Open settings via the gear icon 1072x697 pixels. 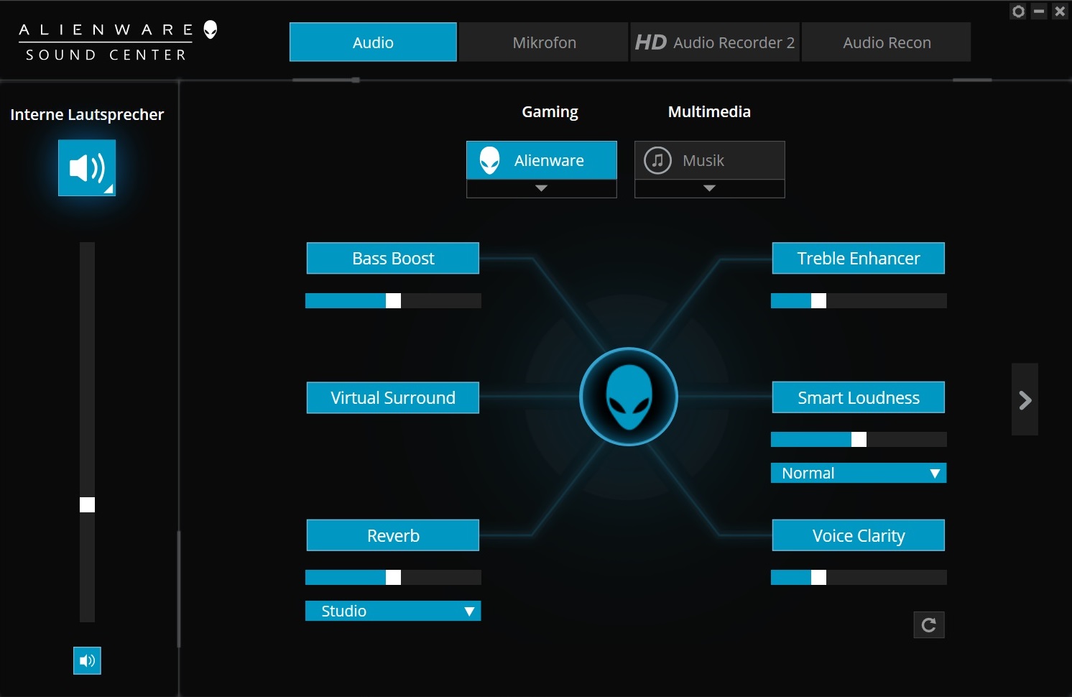coord(1018,11)
